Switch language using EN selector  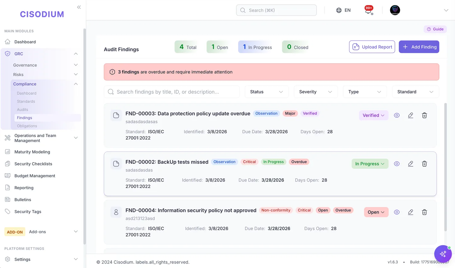pyautogui.click(x=343, y=10)
